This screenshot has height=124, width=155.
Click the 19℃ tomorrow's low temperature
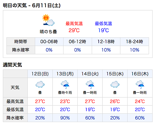[x=103, y=30]
